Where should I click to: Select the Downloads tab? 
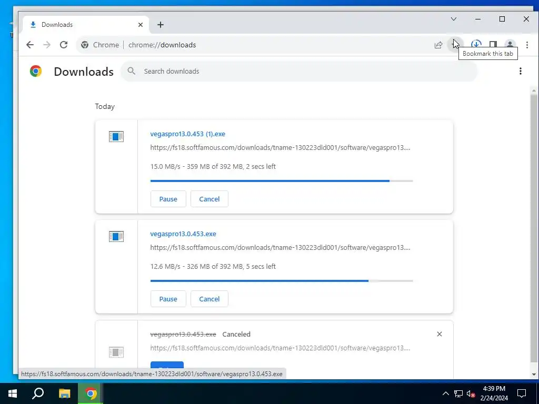coord(86,25)
